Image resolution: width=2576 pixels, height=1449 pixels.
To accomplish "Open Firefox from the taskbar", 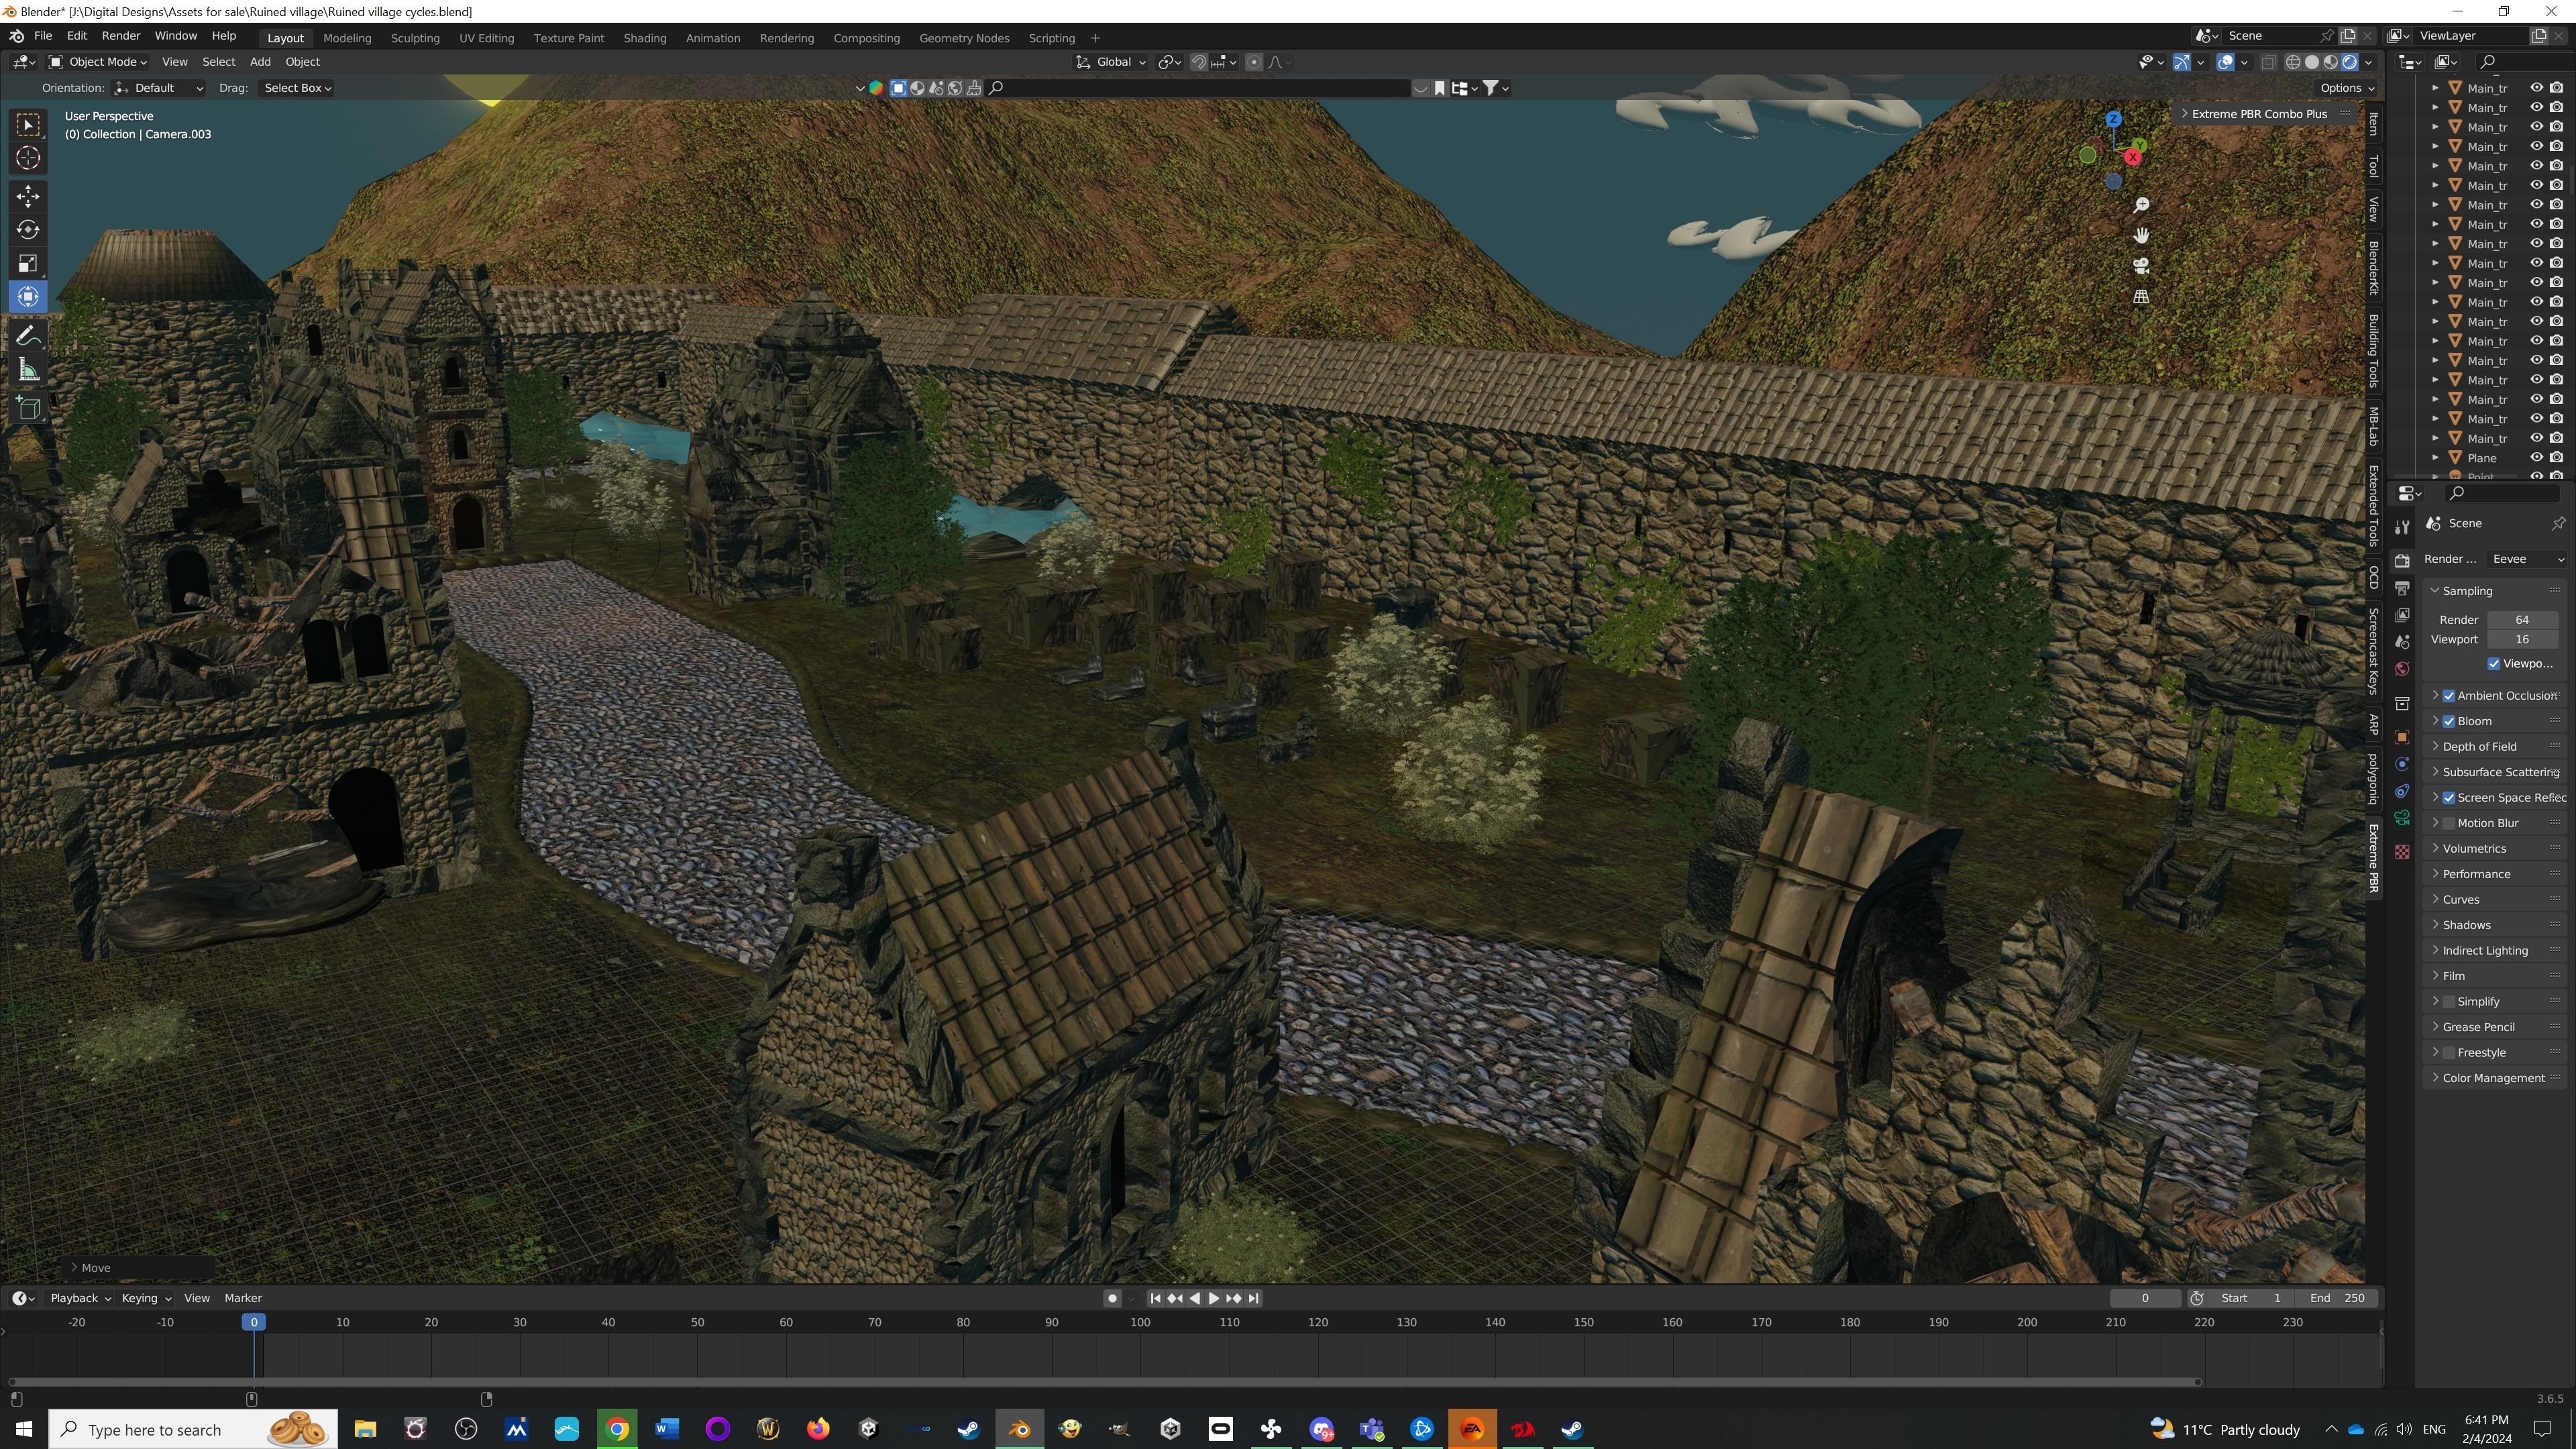I will pos(818,1429).
